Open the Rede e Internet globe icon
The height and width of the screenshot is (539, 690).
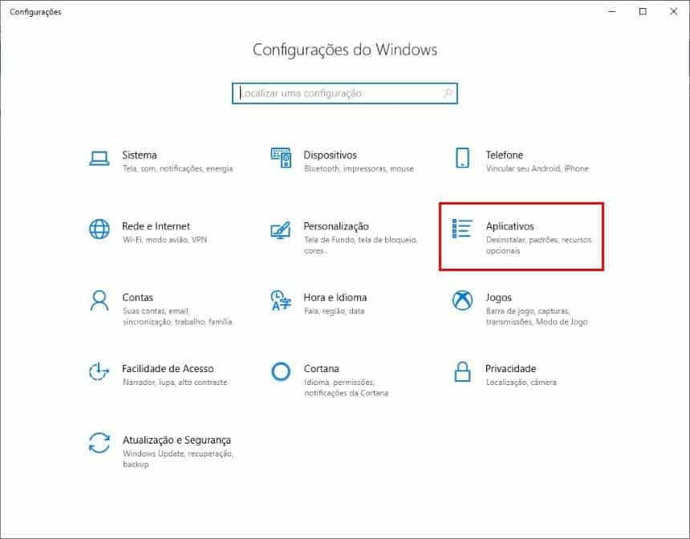(99, 229)
